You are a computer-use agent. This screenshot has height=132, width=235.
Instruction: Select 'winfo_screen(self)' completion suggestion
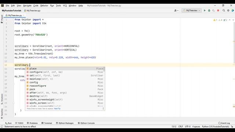tap(65, 103)
